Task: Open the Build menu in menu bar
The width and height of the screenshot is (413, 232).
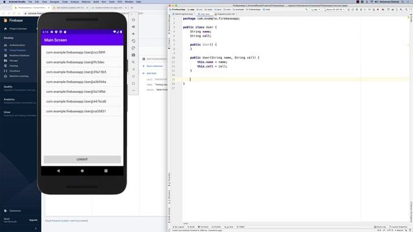Action: (x=96, y=1)
